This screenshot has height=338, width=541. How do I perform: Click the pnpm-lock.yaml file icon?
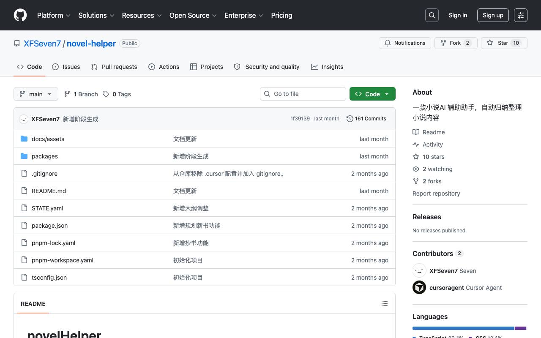pos(24,243)
